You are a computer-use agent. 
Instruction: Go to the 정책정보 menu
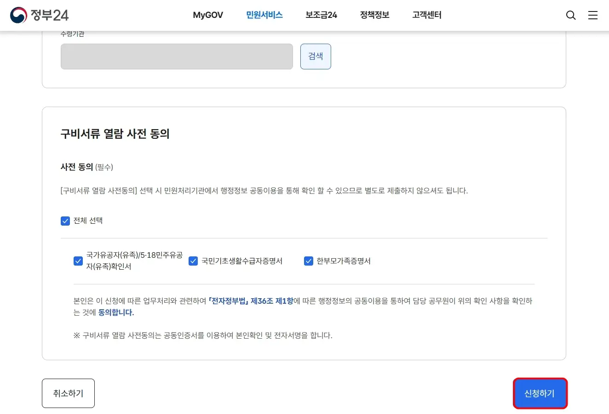(374, 15)
